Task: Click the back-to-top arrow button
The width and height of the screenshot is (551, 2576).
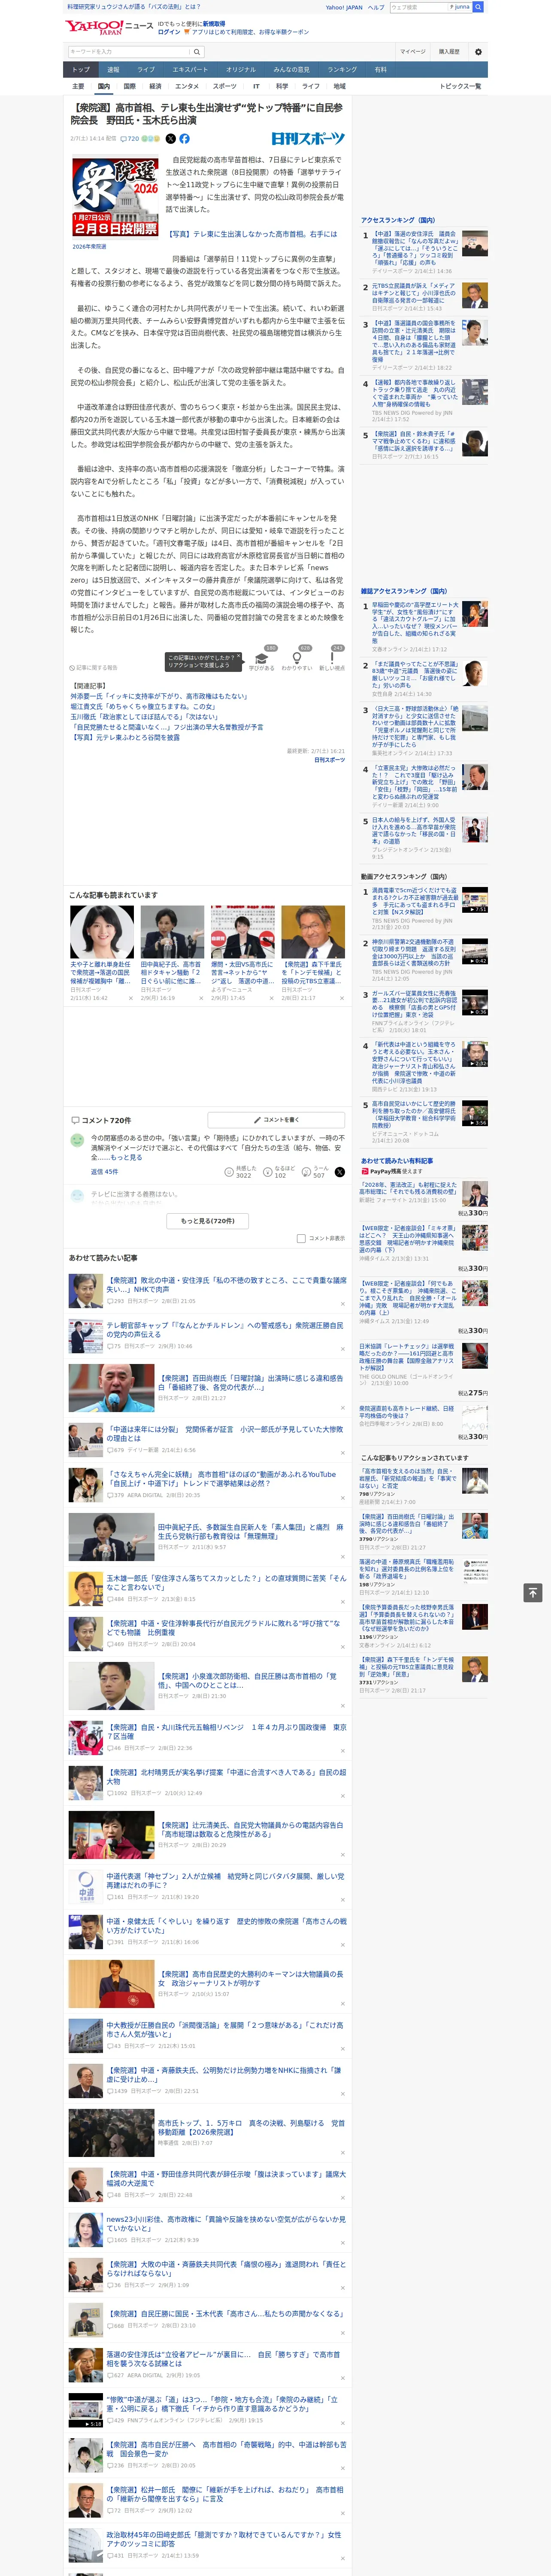Action: 533,1592
